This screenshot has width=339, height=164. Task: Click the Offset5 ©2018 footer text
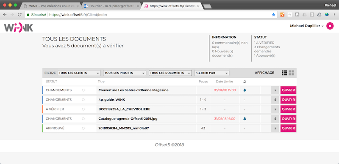point(169,145)
